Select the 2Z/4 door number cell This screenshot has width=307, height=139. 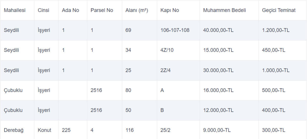(x=178, y=70)
